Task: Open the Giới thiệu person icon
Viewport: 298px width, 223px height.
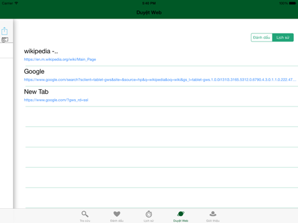Action: (213, 214)
